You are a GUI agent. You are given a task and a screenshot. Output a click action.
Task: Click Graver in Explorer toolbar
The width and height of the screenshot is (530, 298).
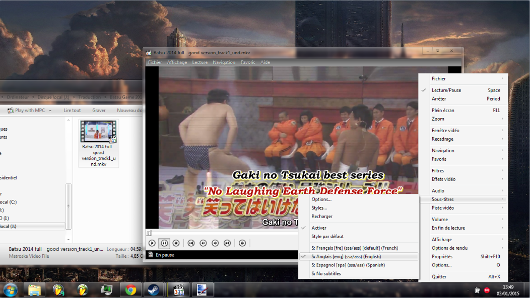(99, 110)
